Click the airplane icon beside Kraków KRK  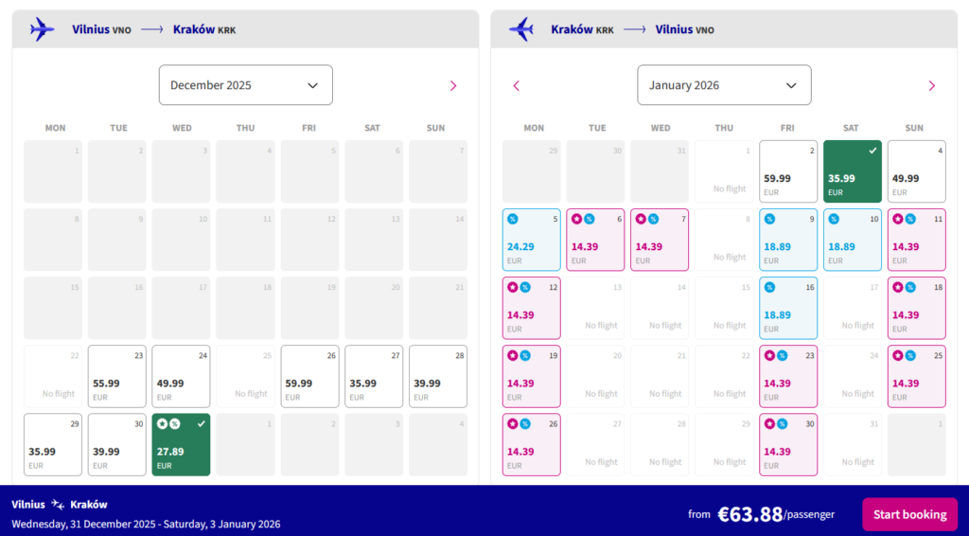[x=520, y=29]
